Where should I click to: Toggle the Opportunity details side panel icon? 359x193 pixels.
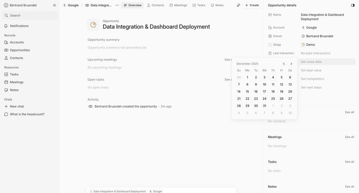[x=353, y=5]
